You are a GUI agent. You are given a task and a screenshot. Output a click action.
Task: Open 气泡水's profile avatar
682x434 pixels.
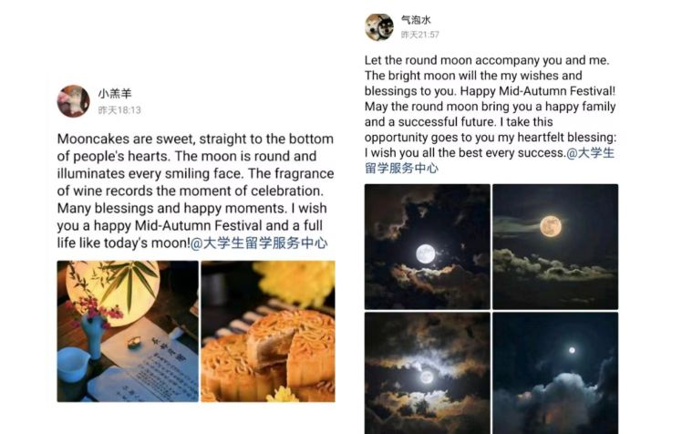tap(378, 26)
